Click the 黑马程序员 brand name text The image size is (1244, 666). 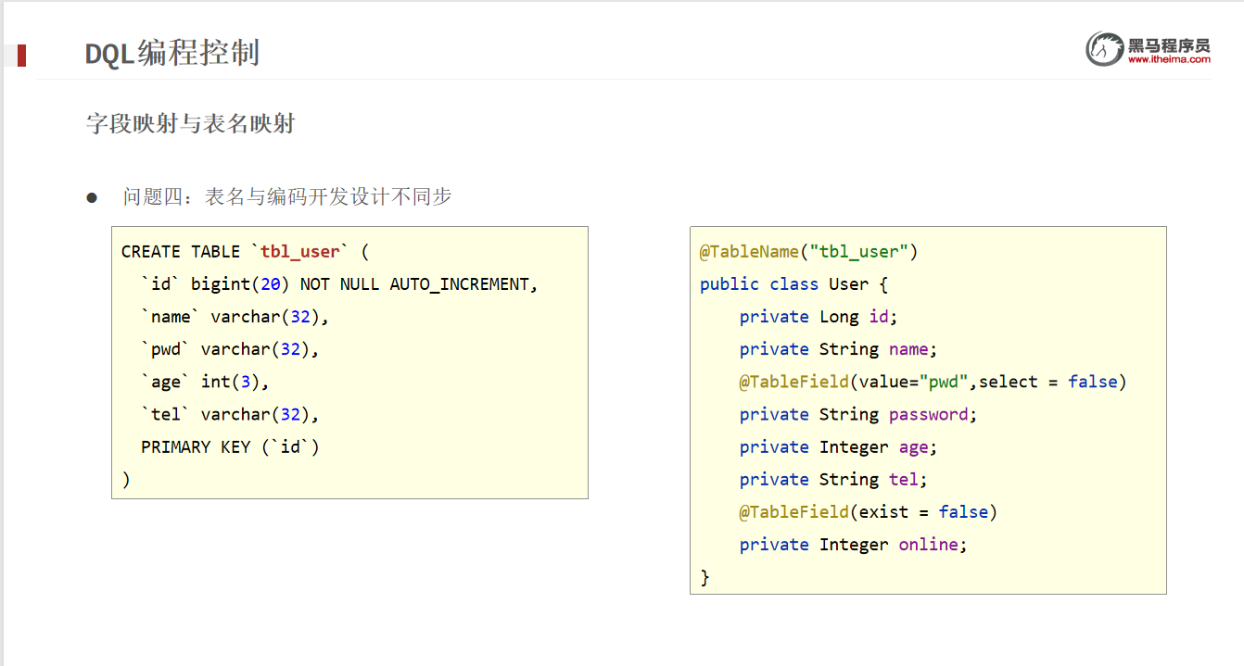click(1169, 44)
